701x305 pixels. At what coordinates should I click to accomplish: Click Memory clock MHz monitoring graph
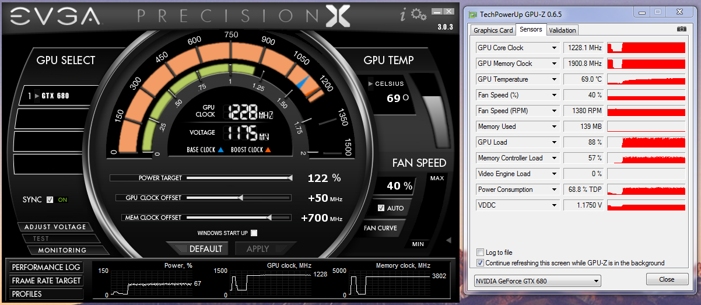(390, 283)
